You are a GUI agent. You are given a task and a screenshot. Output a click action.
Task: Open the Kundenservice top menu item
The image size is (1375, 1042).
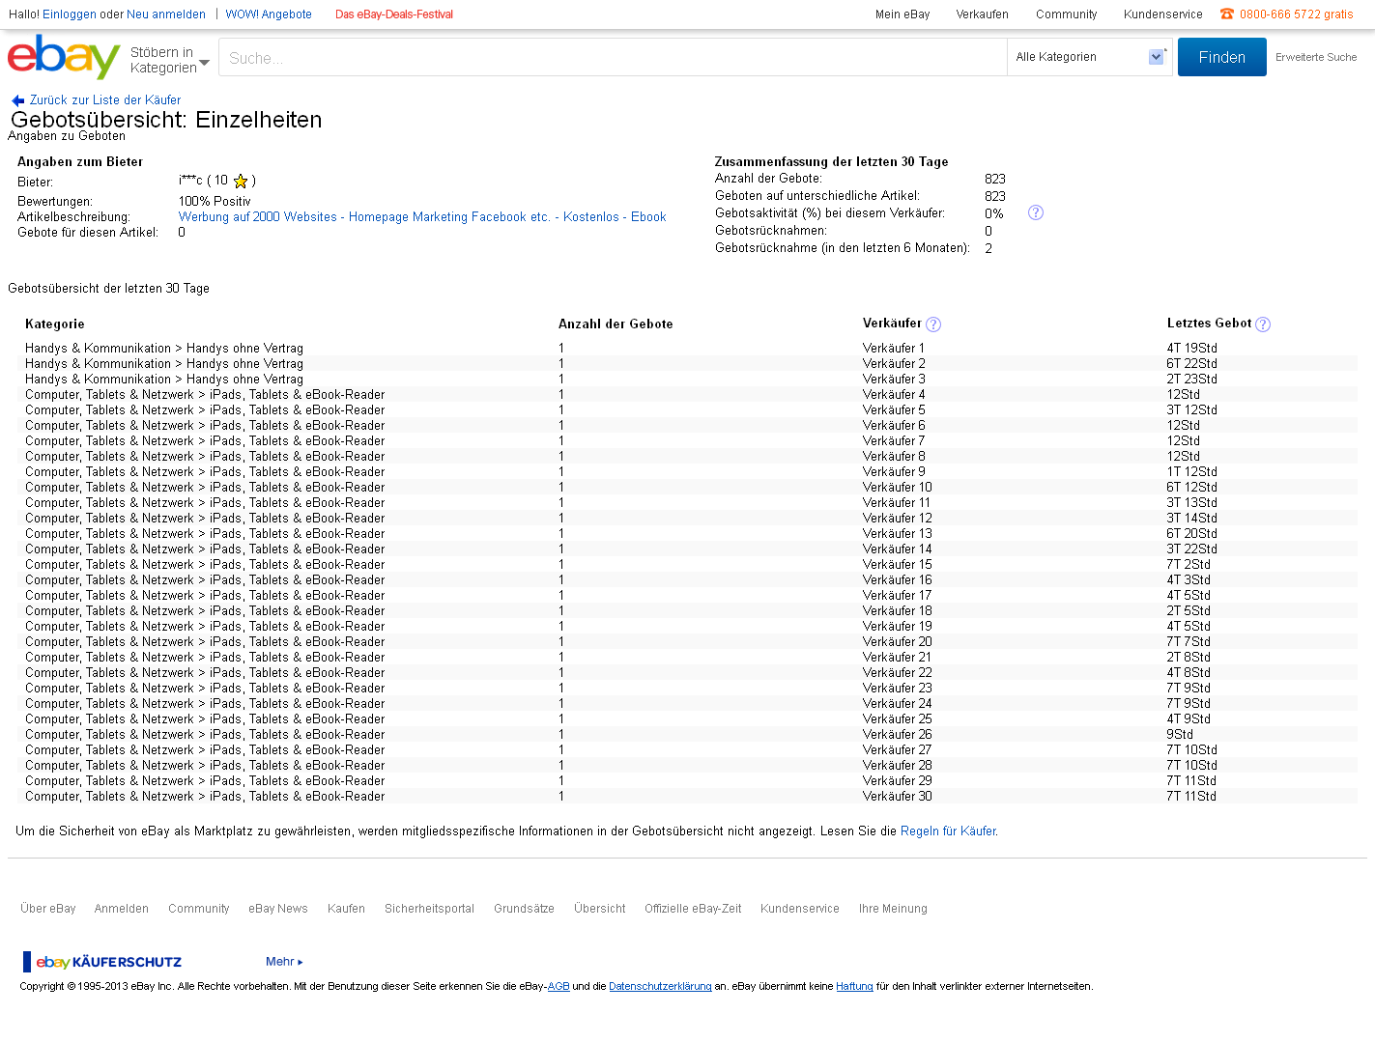[x=1163, y=14]
